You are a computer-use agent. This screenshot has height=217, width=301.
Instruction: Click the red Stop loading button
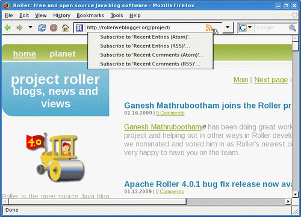pos(54,28)
